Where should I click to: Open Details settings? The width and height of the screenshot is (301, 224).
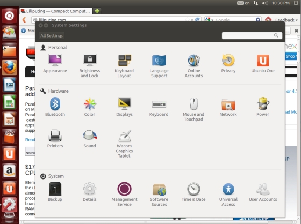pos(90,192)
